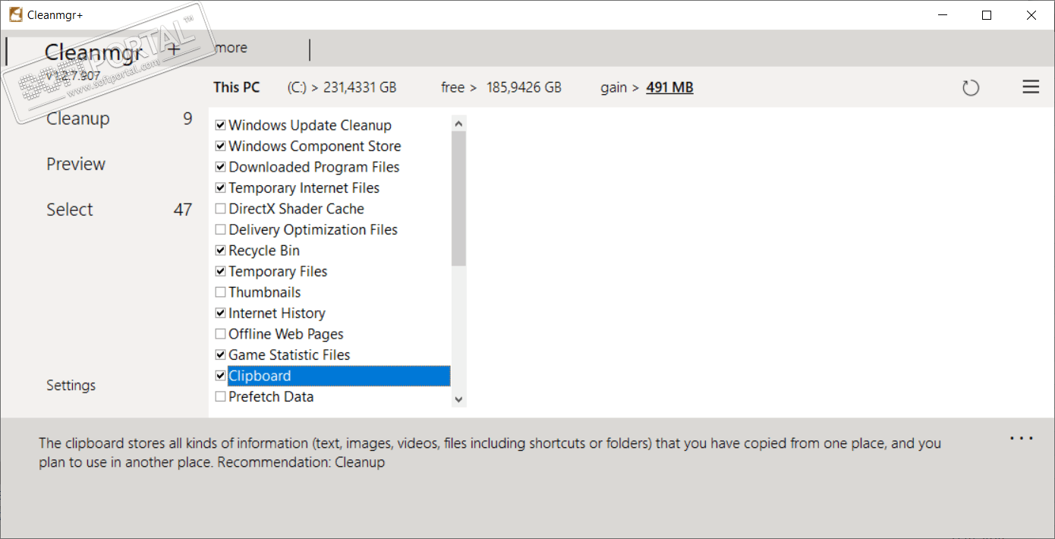The image size is (1055, 539).
Task: Check DirectX Shader Cache checkbox
Action: click(x=221, y=209)
